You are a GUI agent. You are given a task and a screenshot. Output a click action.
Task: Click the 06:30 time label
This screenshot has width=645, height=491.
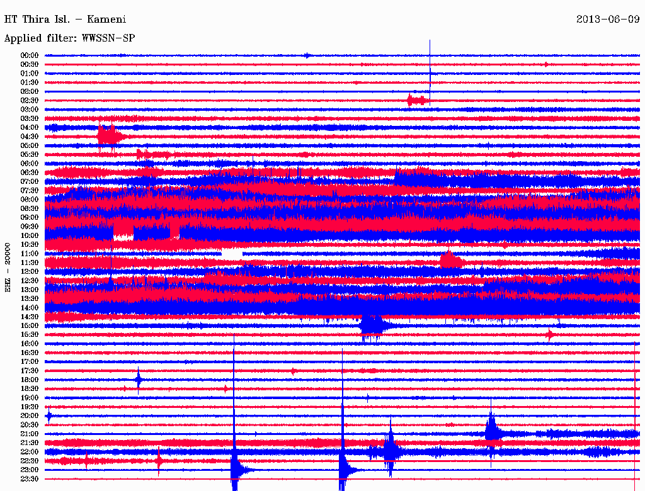(x=30, y=172)
